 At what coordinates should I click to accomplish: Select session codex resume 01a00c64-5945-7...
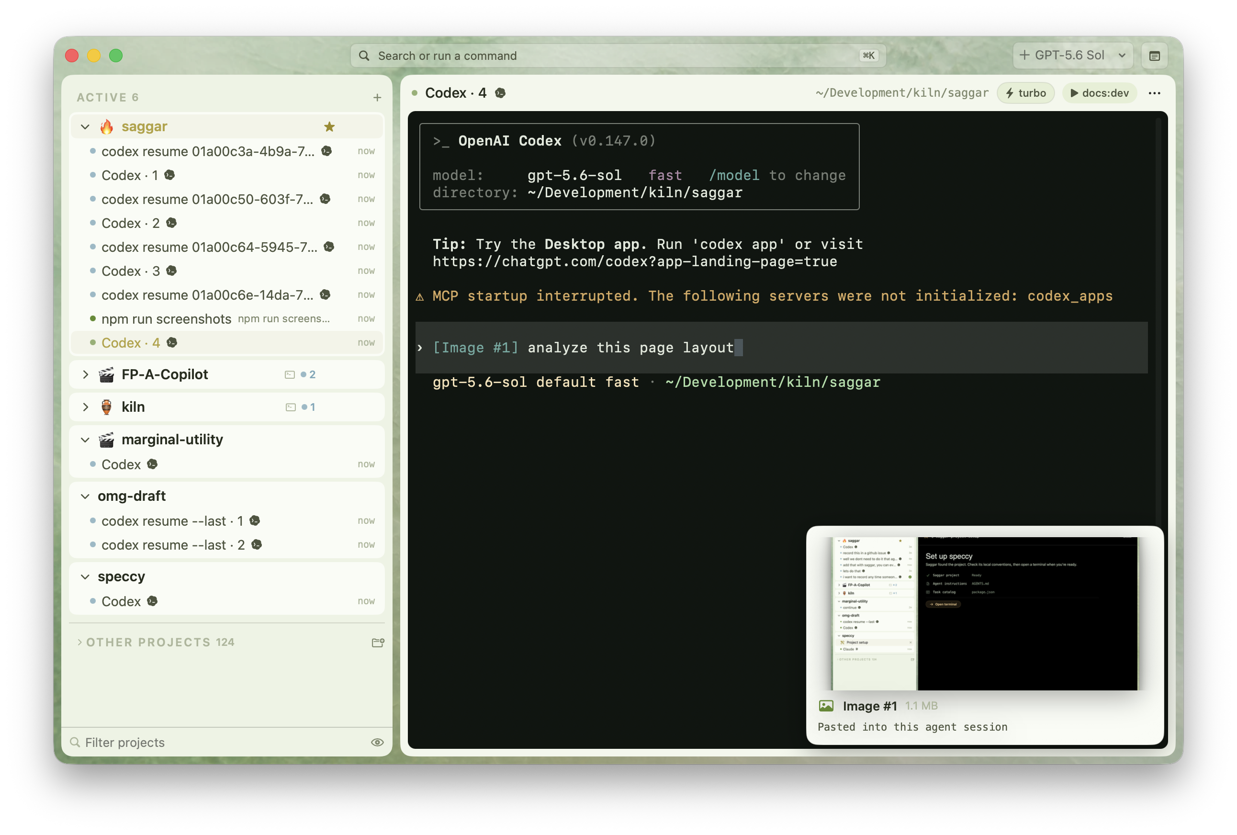[226, 247]
